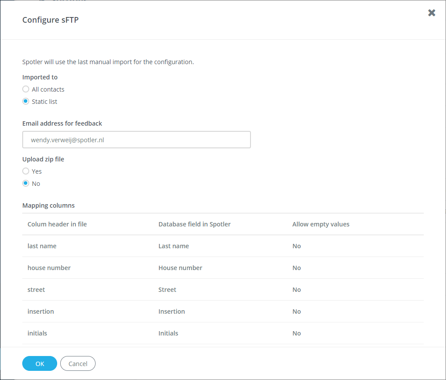446x380 pixels.
Task: Select the last name mapping row
Action: tap(42, 246)
